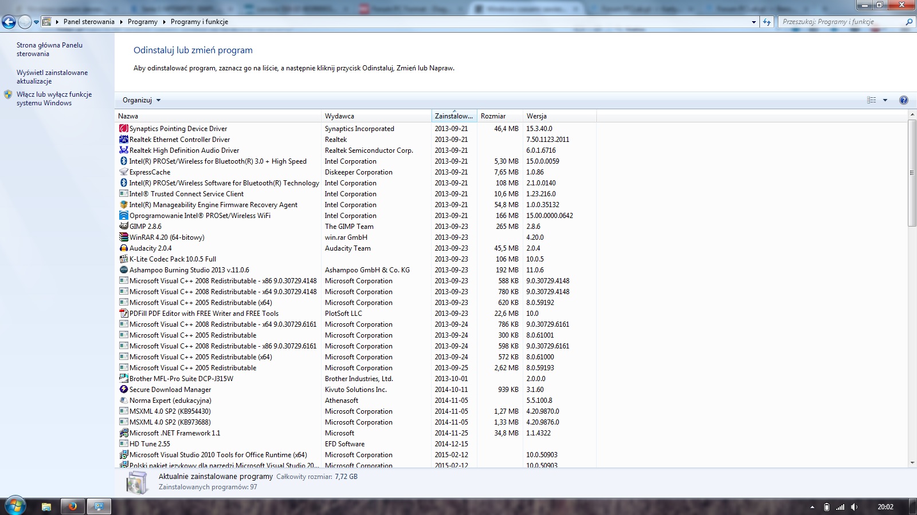Open Strona główna Panelu sterowania link
The height and width of the screenshot is (515, 917).
point(49,49)
